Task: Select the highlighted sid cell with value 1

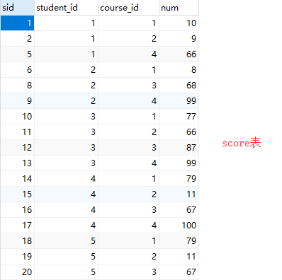Action: click(x=17, y=23)
